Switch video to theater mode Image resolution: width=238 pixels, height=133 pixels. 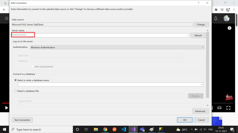[219, 108]
